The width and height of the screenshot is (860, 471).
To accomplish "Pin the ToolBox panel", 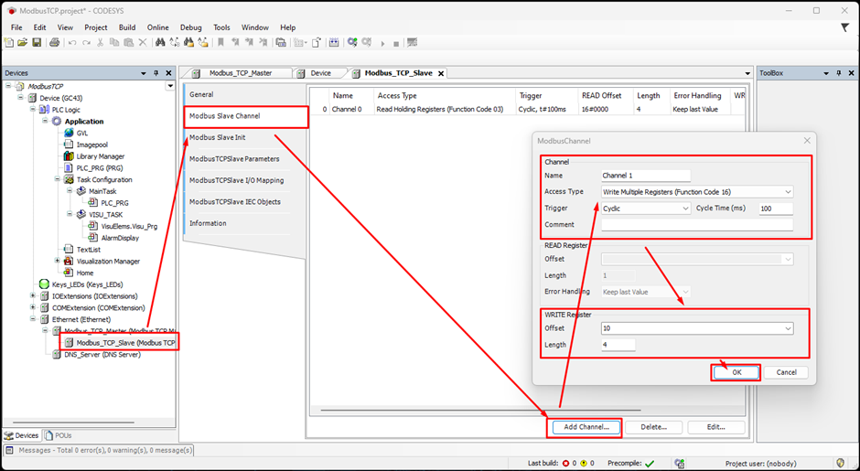I will (838, 73).
